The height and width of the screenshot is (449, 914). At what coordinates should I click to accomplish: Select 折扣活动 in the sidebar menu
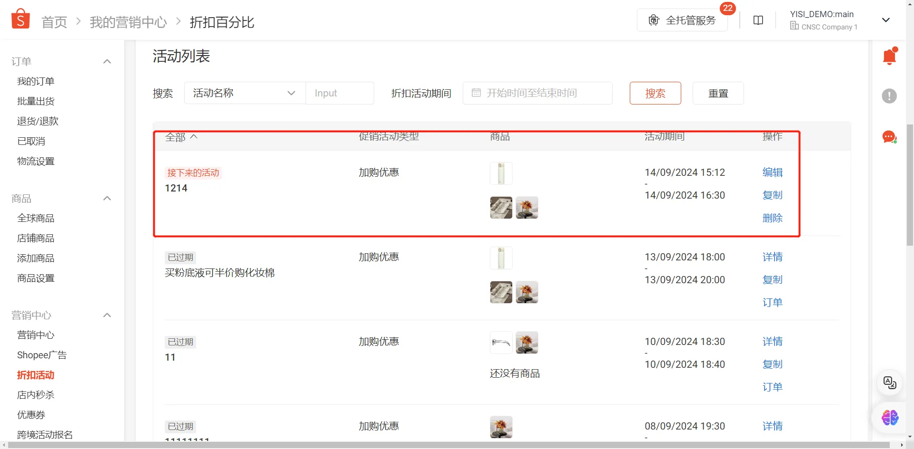36,375
